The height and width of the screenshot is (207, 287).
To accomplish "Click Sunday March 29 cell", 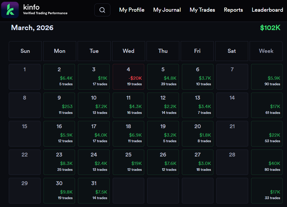I will tap(25, 191).
